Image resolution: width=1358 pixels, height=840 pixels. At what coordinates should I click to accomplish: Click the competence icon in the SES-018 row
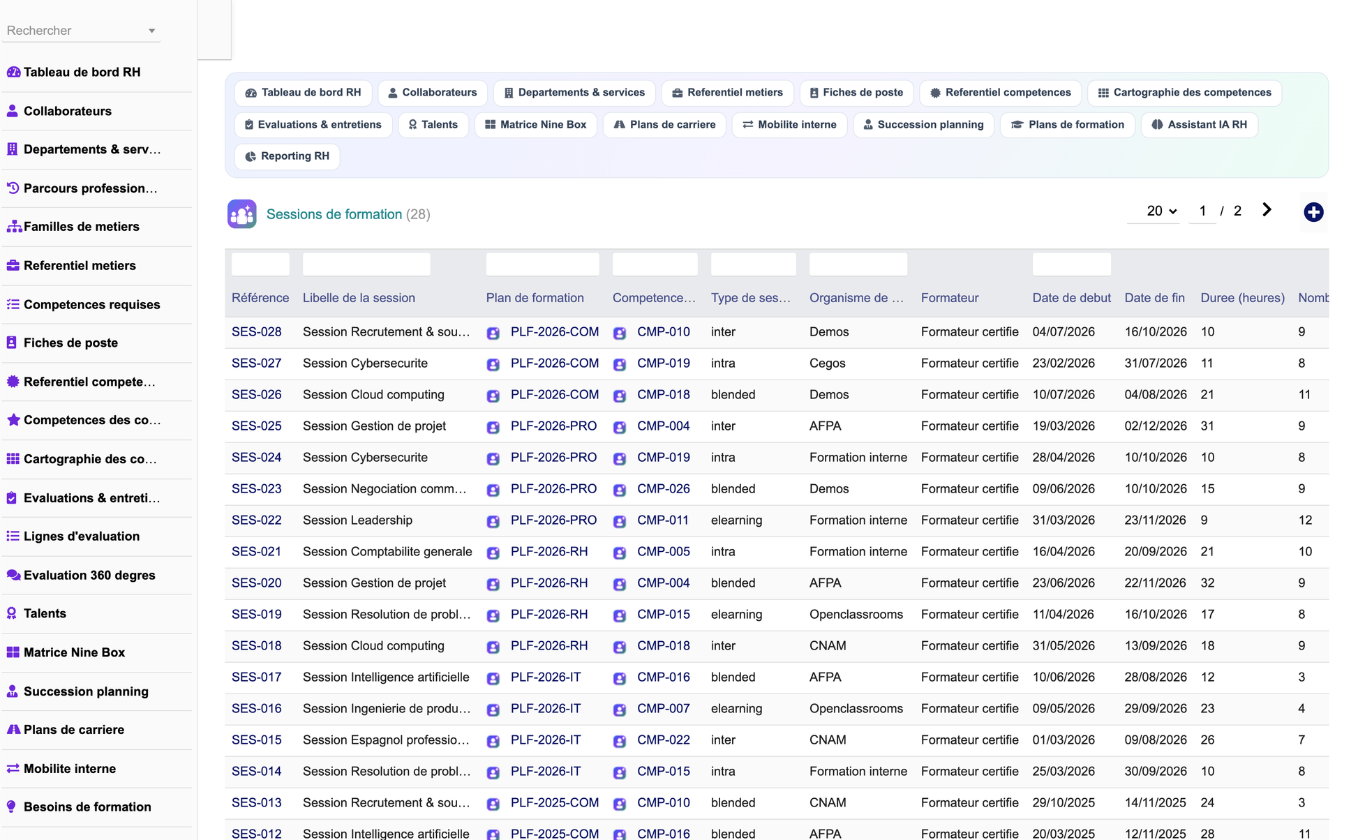click(x=620, y=647)
